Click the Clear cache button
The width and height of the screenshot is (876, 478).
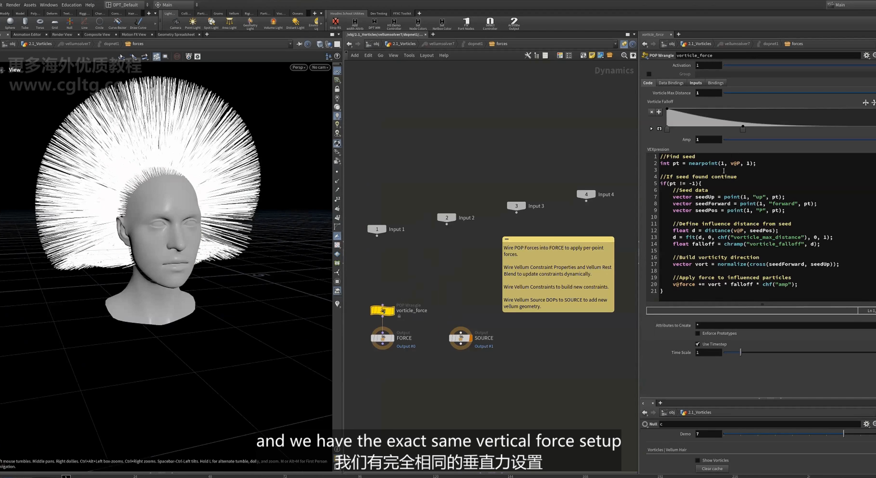pos(712,468)
